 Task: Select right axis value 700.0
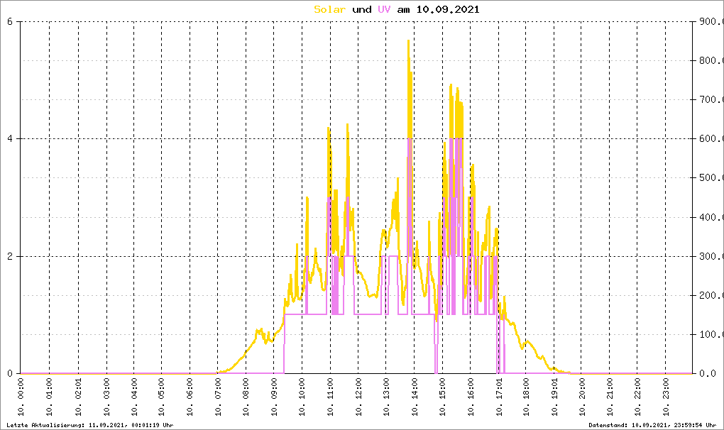point(711,99)
